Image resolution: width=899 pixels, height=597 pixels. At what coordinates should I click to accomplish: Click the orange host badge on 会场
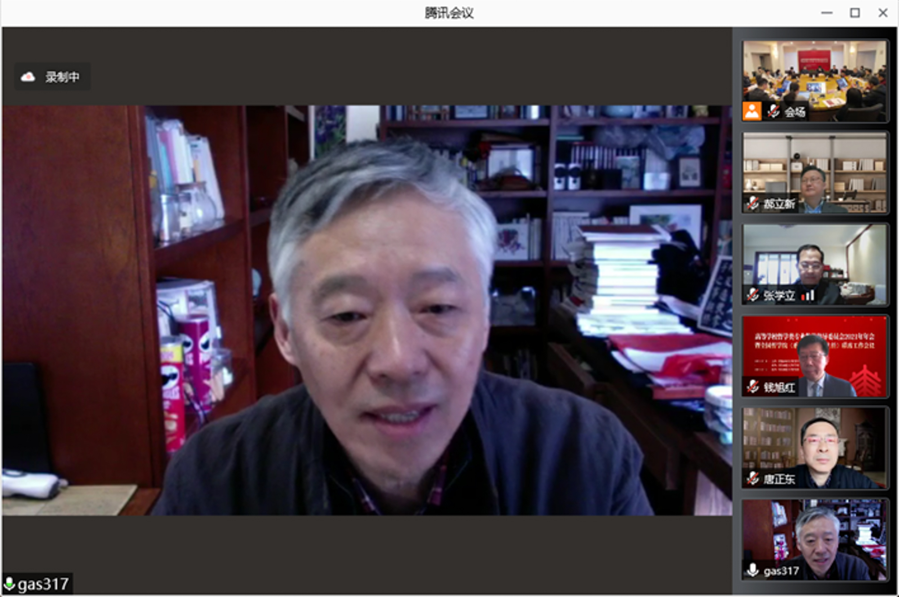tap(752, 111)
